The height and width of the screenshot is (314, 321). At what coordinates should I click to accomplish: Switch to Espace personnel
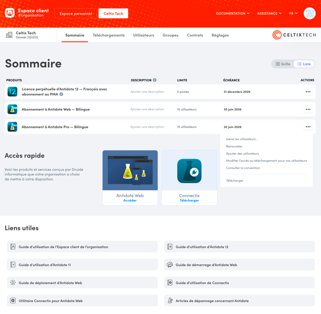point(76,14)
